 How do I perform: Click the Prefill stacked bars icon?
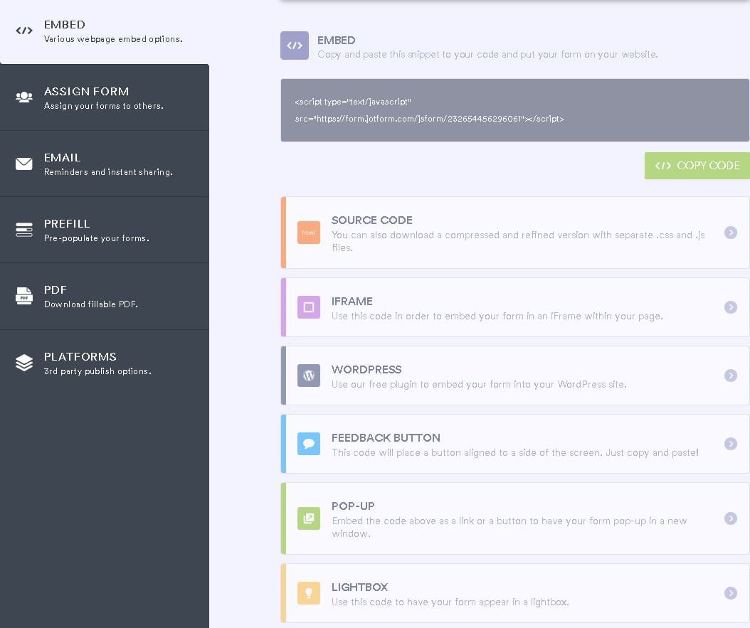pos(24,230)
